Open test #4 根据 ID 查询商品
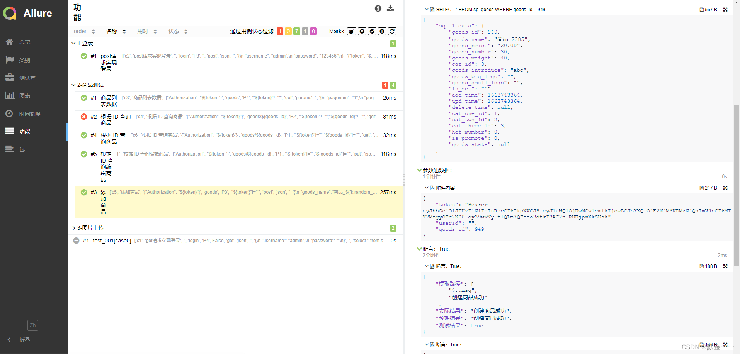 239,138
